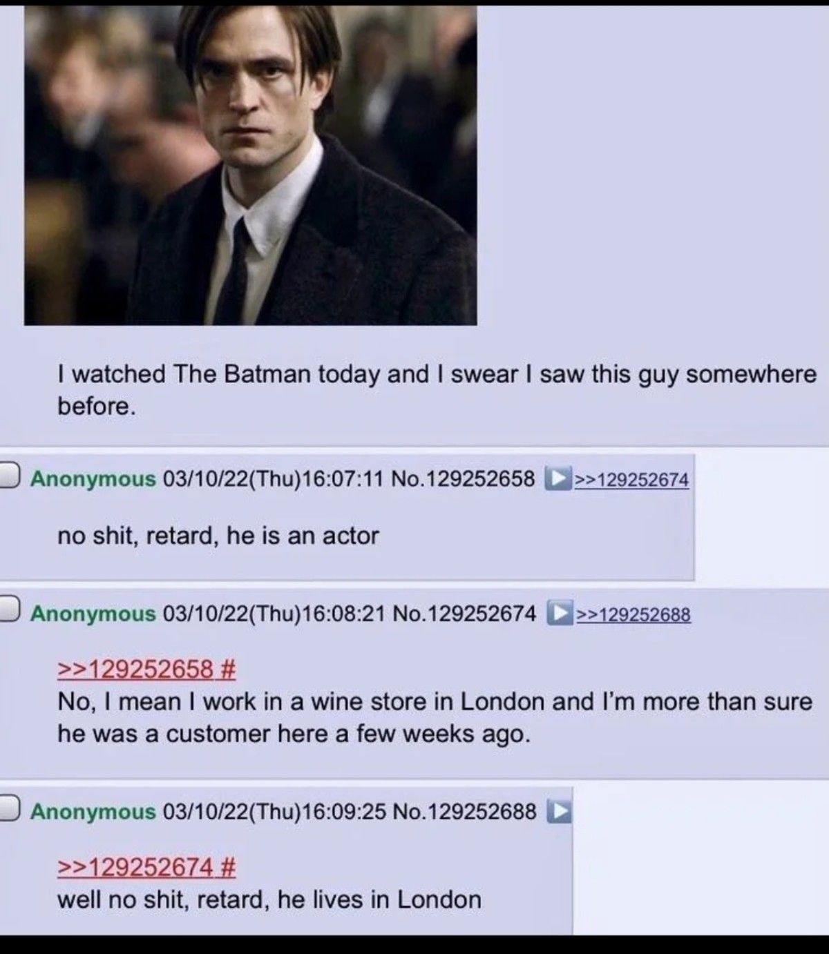Click post number No.129252674

pos(464,613)
